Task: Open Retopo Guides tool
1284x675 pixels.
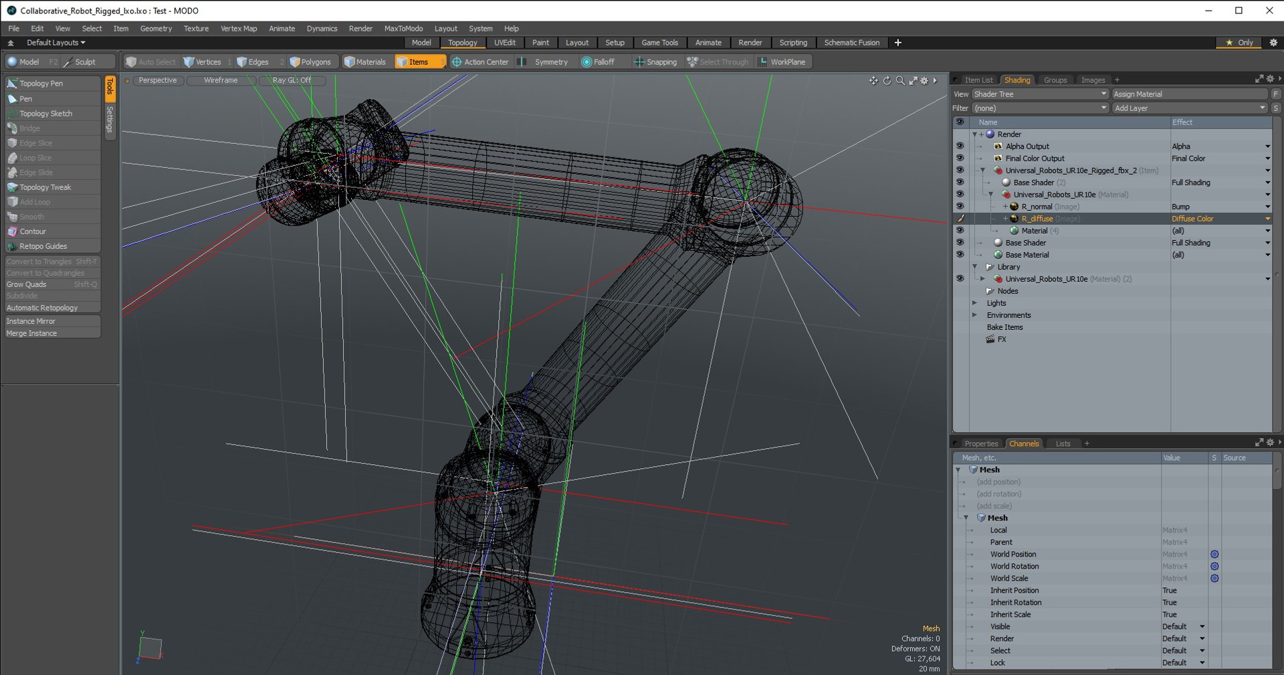Action: click(52, 246)
